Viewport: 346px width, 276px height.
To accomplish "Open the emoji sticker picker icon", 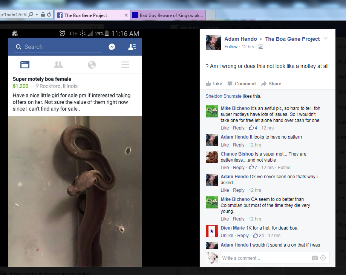I will pyautogui.click(x=323, y=258).
